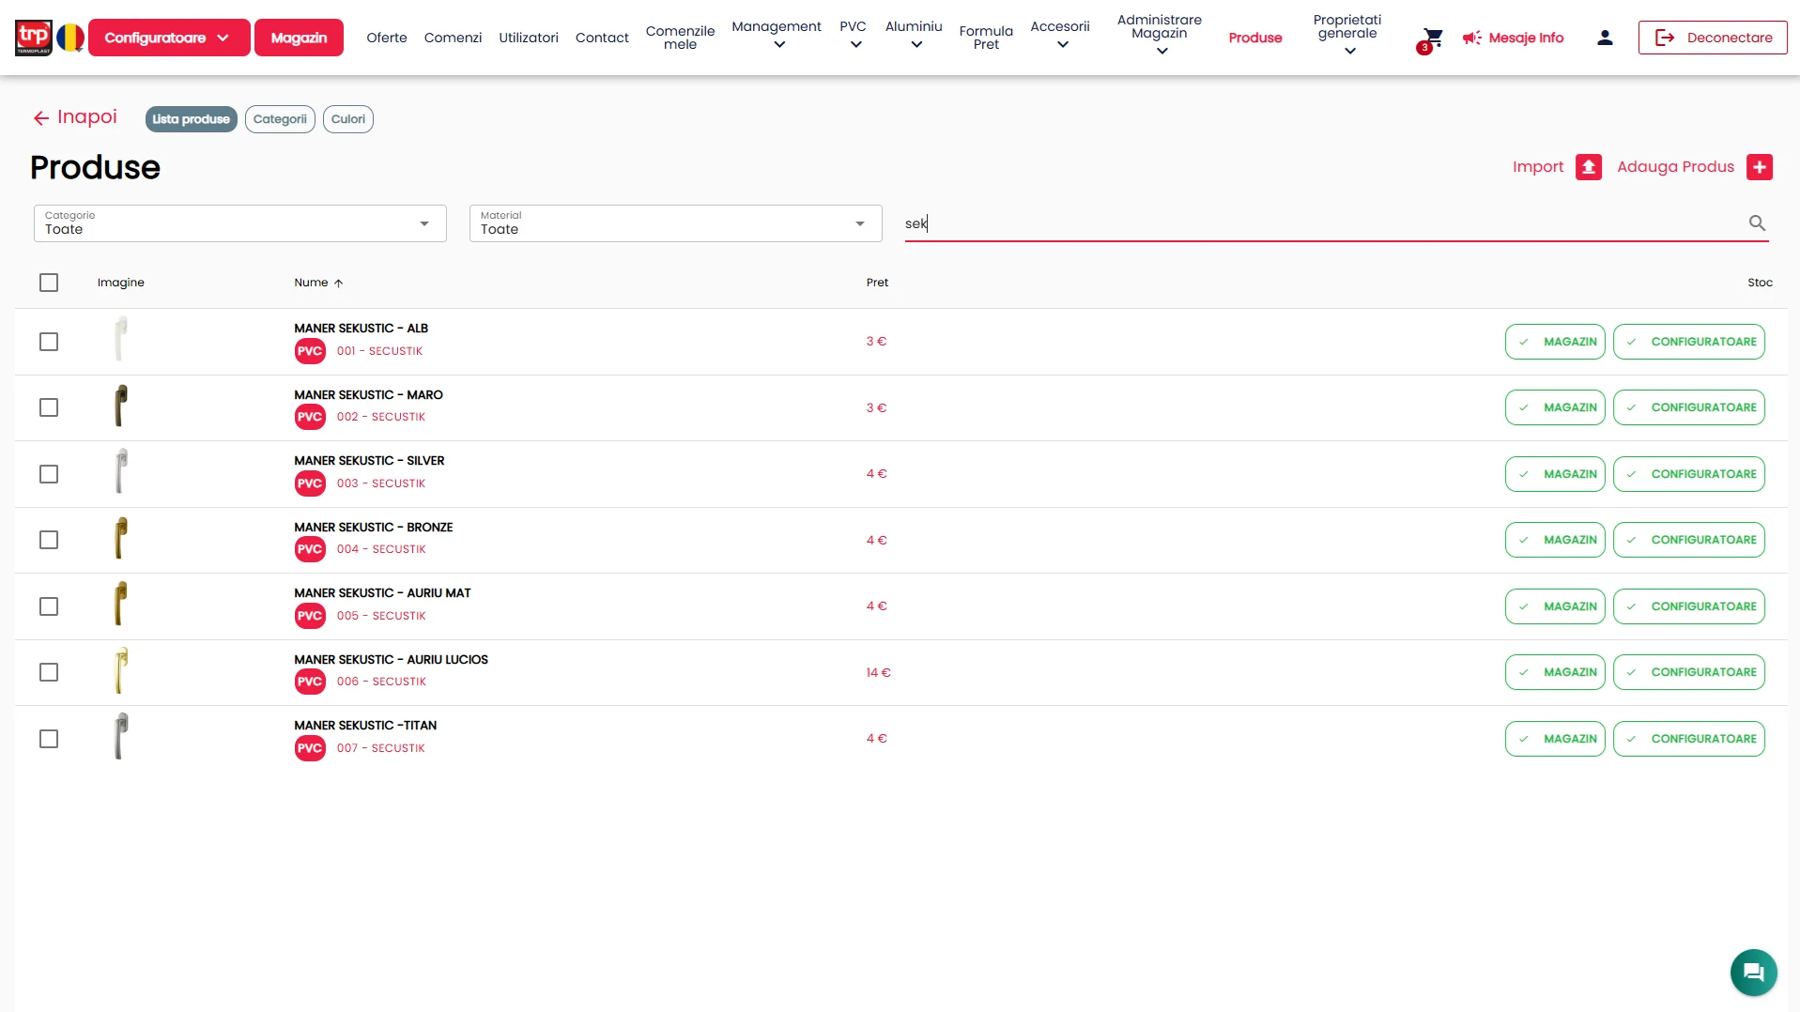Open the MANER SEKUSTIC - SILVER thumbnail
Image resolution: width=1800 pixels, height=1012 pixels.
[121, 472]
